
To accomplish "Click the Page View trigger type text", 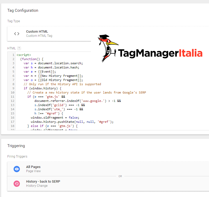I will click(x=33, y=171).
